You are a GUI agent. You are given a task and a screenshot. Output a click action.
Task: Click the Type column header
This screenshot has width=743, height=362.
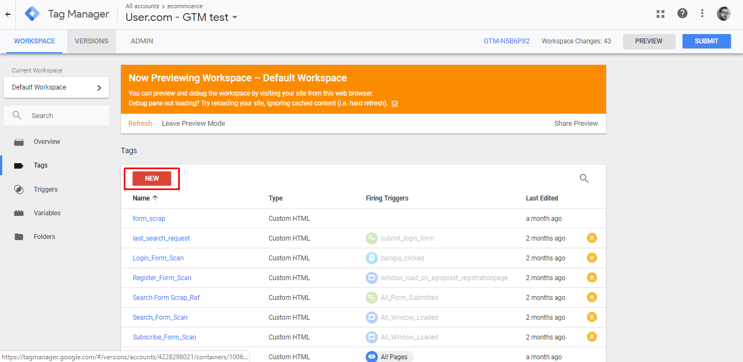pyautogui.click(x=276, y=198)
